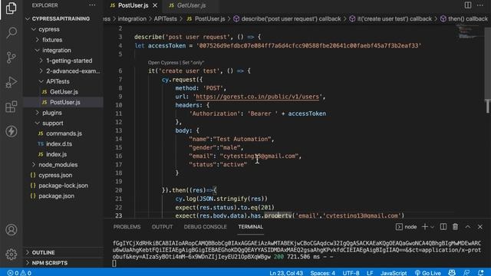Collapse the integration folder
Screen dimensions: 491x276
pos(56,50)
